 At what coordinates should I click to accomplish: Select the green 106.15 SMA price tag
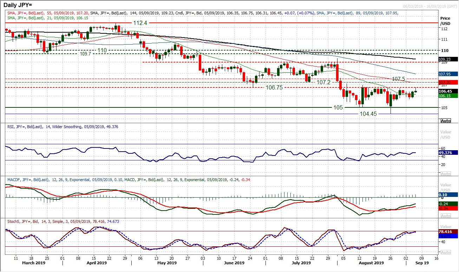(x=448, y=96)
